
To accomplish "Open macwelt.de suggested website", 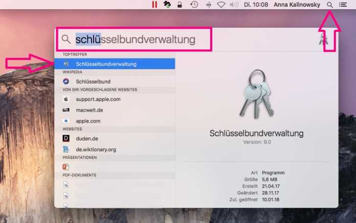I will click(x=115, y=110).
